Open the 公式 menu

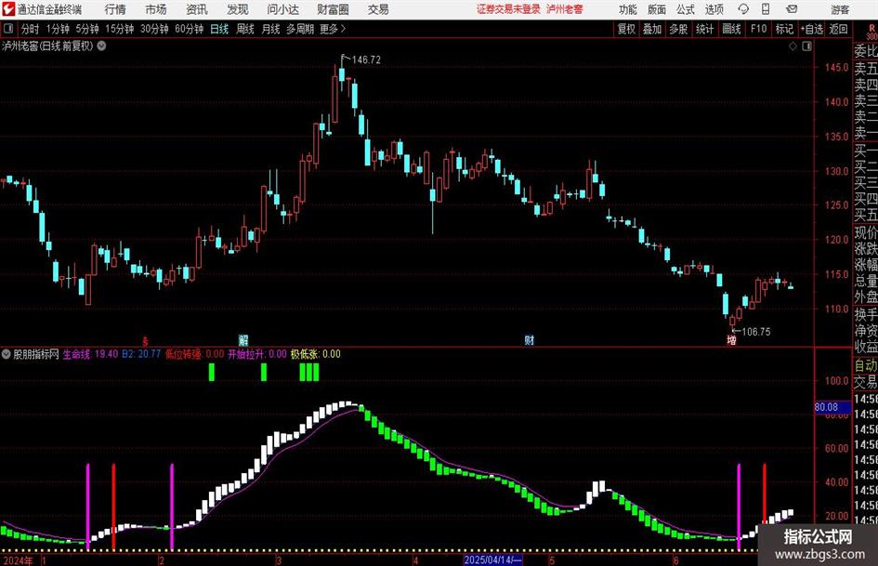685,9
